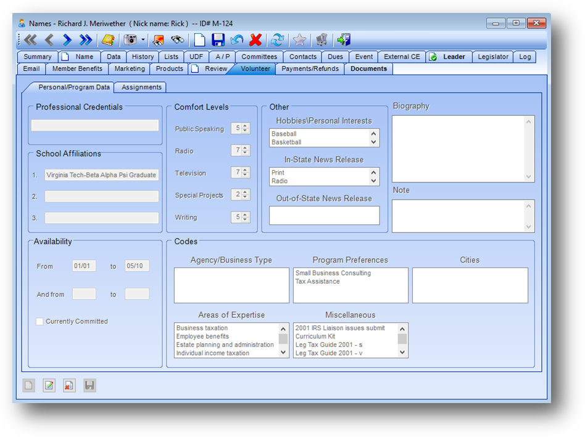The height and width of the screenshot is (437, 585).
Task: Click the new page icon at bottom left
Action: 29,385
